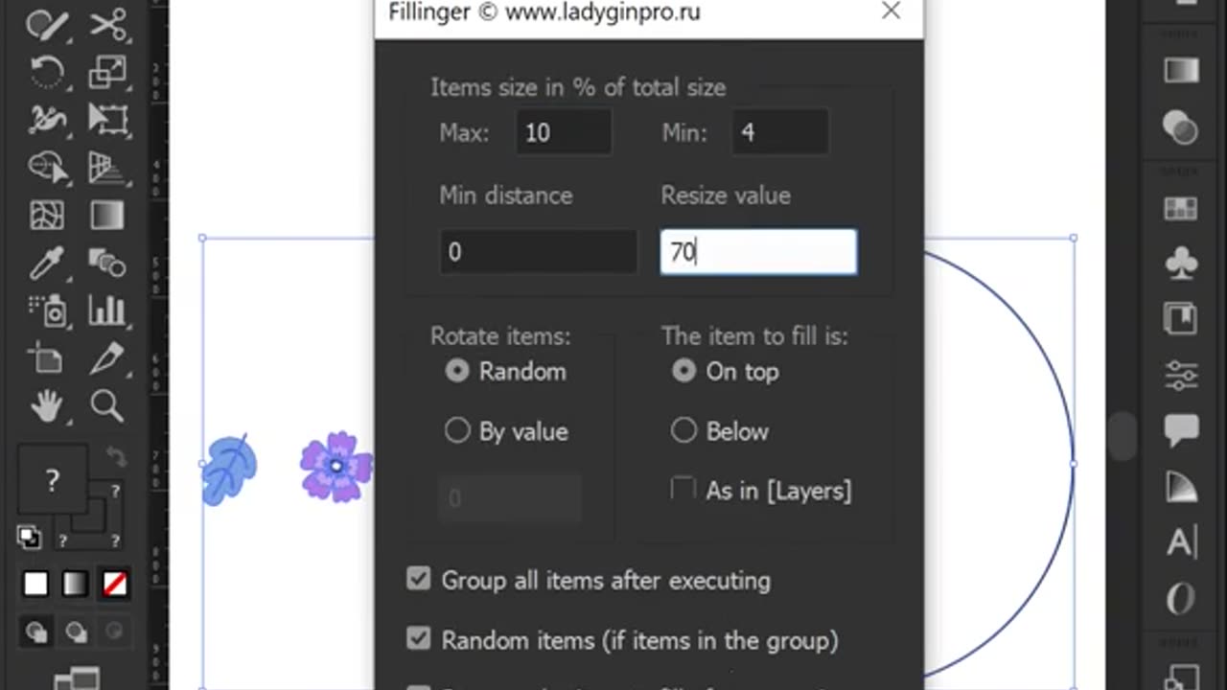Click the Min distance input field

[538, 252]
